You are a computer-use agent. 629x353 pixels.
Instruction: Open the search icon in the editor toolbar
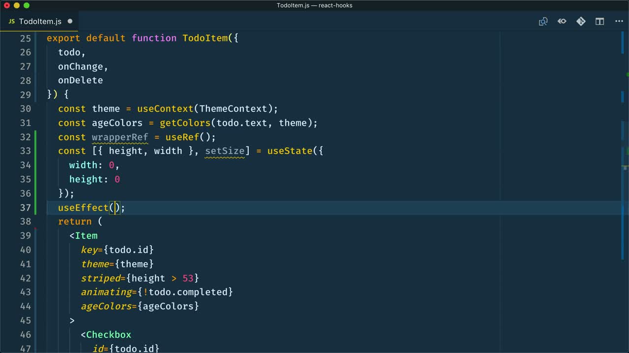tap(543, 21)
